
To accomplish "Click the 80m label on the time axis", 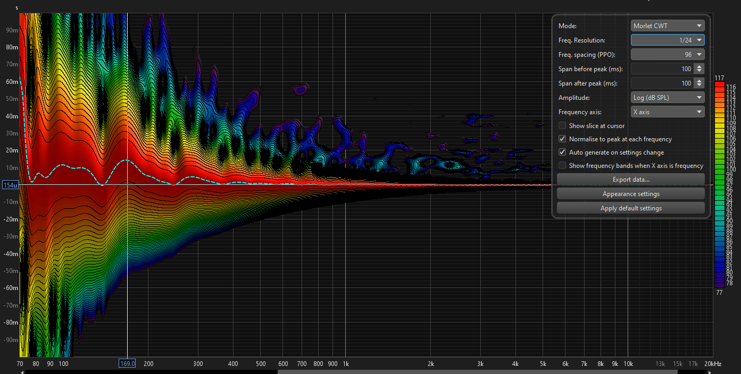I will coord(12,47).
